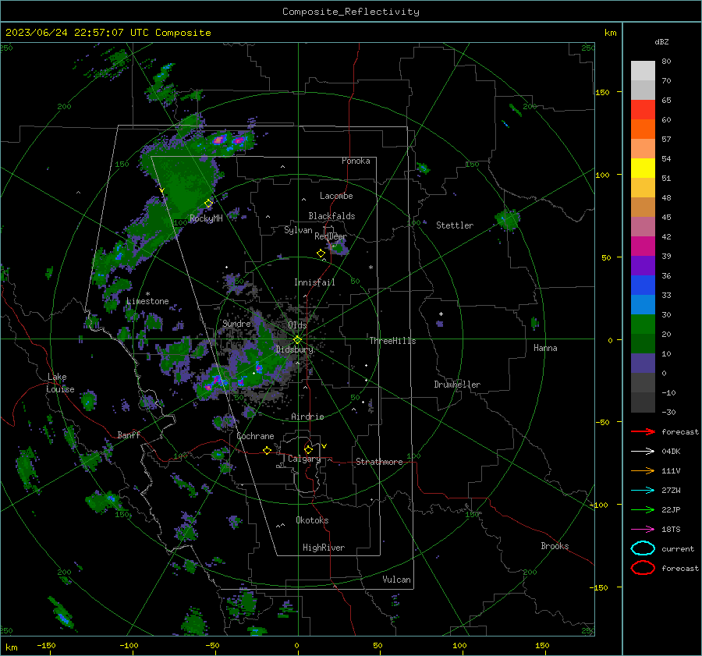This screenshot has height=656, width=702.
Task: Click the Didsbury city label
Action: [x=294, y=349]
